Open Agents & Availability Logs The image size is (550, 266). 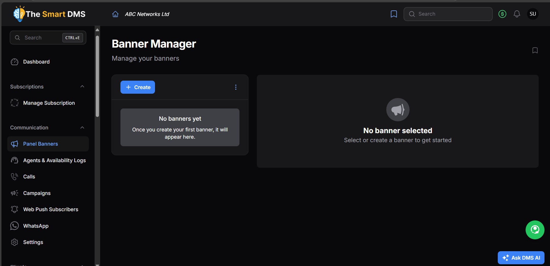[54, 160]
